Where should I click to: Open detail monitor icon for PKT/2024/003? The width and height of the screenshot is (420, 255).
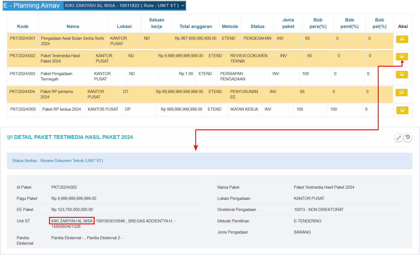click(401, 74)
